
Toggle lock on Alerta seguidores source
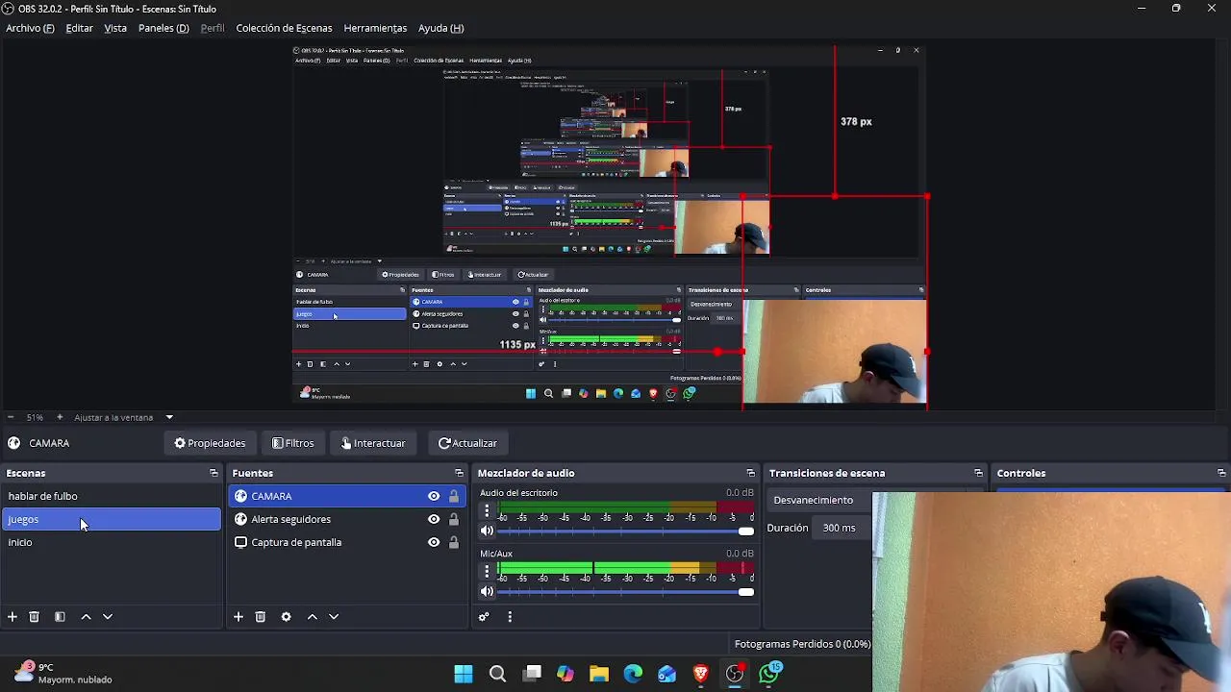[454, 519]
